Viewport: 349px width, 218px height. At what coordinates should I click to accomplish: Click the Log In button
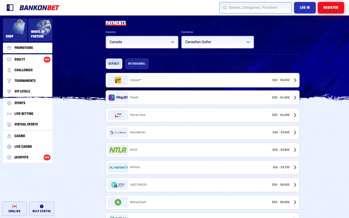coord(305,8)
